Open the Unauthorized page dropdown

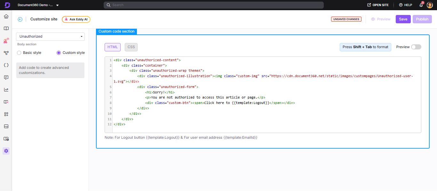[50, 36]
